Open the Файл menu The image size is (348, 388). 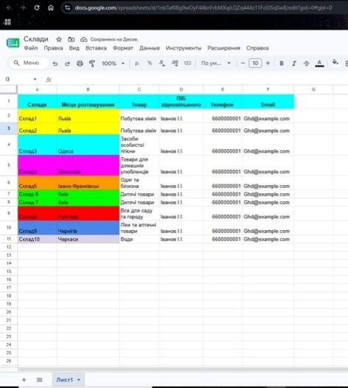coord(31,48)
